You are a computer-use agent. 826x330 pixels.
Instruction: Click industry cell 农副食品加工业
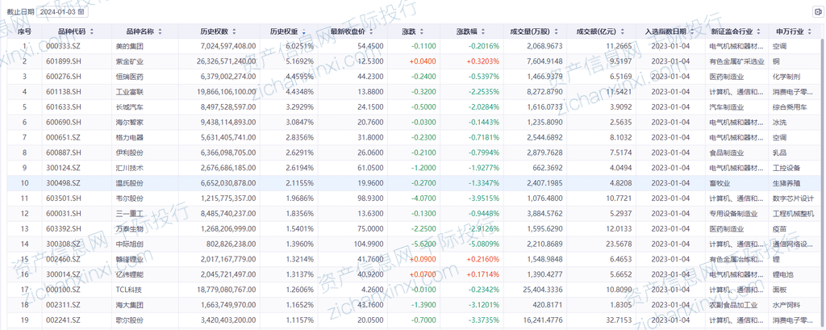[734, 305]
